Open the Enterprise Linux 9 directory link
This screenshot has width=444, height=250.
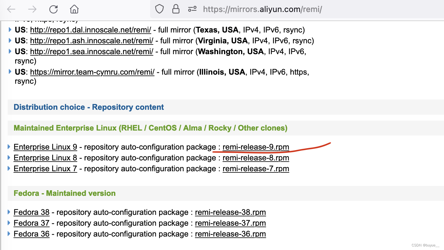point(46,147)
